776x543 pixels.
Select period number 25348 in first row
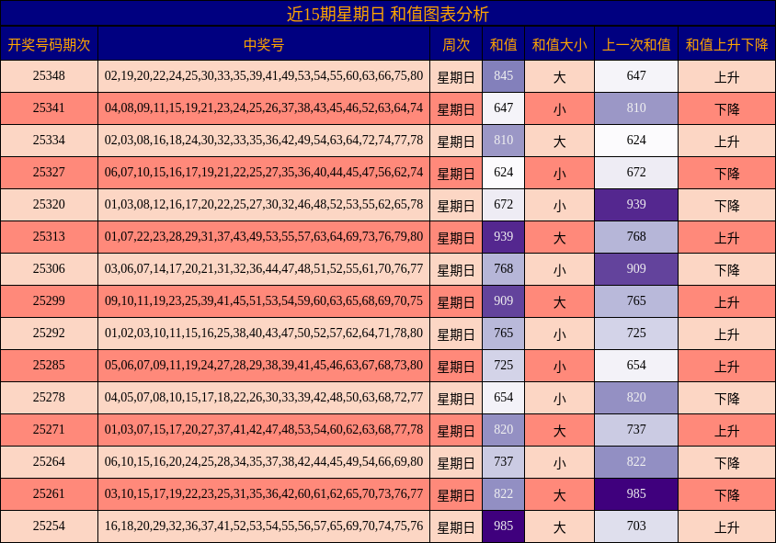click(x=51, y=75)
